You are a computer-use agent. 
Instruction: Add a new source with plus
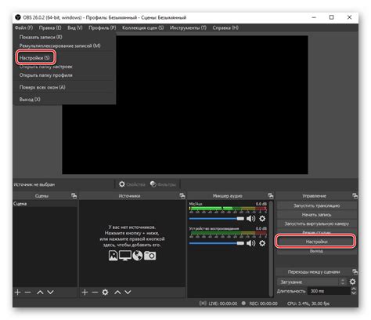(85, 292)
